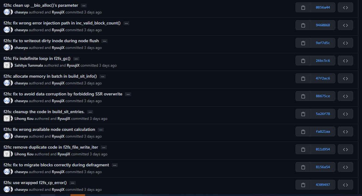The width and height of the screenshot is (362, 196).
Task: Show full message for build_sit_entries cleanup commit
Action: (90, 112)
